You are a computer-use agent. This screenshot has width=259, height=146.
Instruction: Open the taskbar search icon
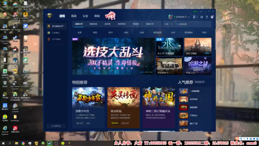click(x=10, y=143)
